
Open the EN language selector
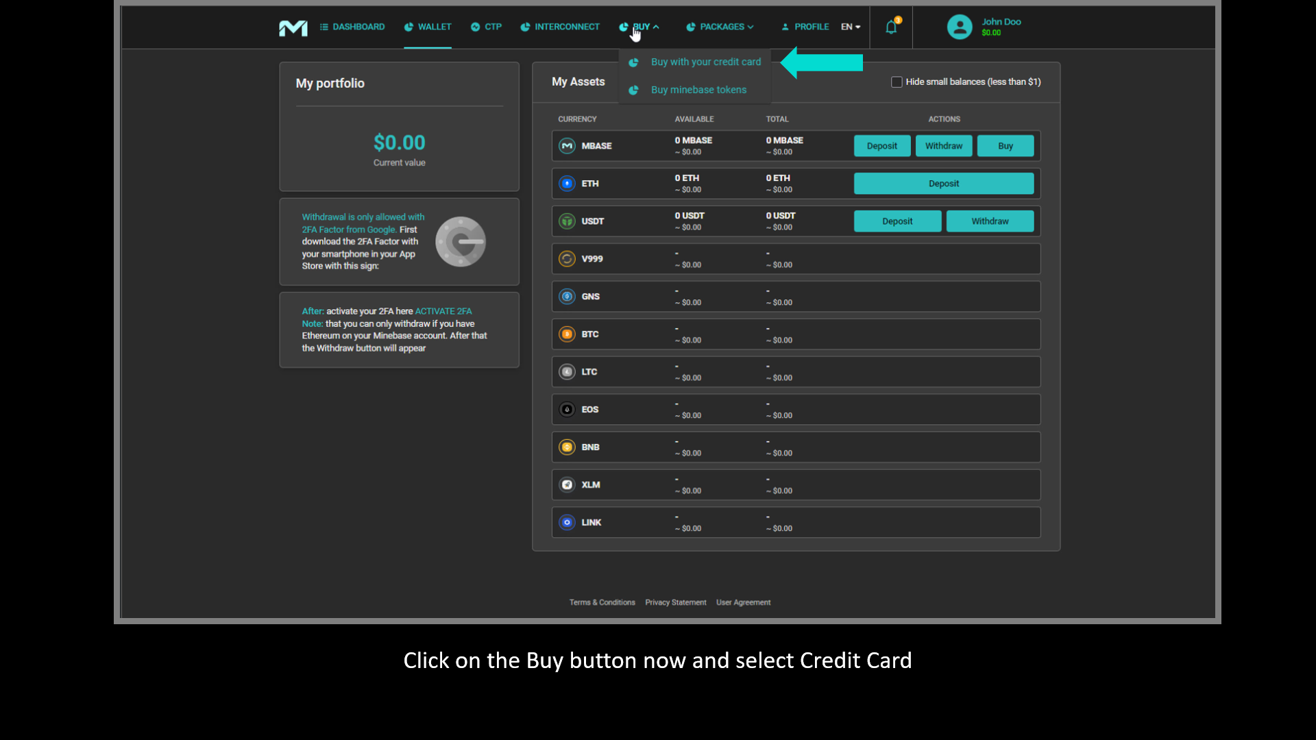click(851, 27)
